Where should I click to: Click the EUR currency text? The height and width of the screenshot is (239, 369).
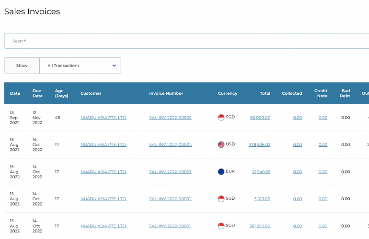(231, 171)
